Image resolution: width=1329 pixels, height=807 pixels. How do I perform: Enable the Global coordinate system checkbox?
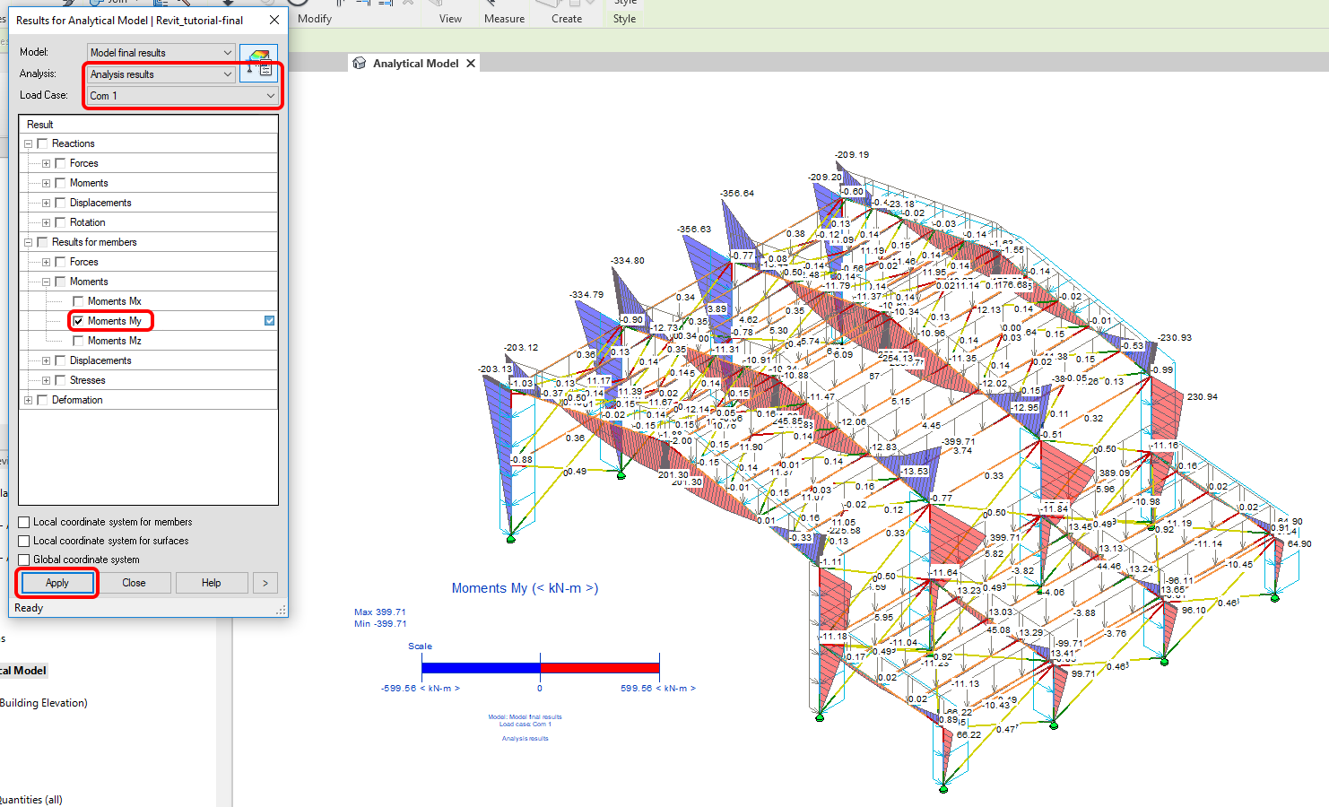[24, 560]
